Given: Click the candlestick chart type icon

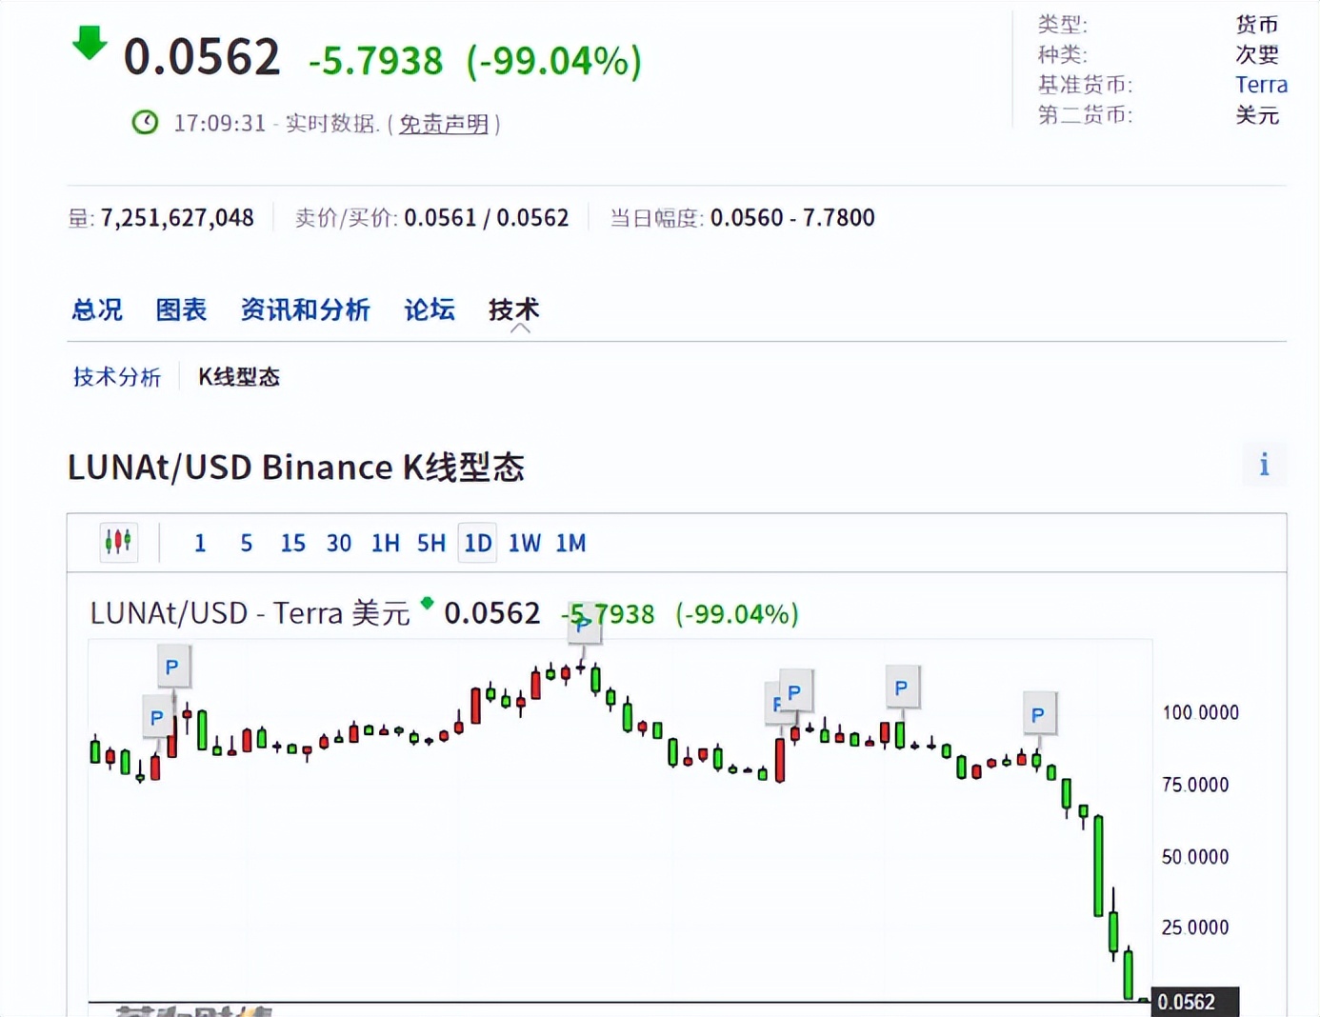Looking at the screenshot, I should [x=118, y=542].
